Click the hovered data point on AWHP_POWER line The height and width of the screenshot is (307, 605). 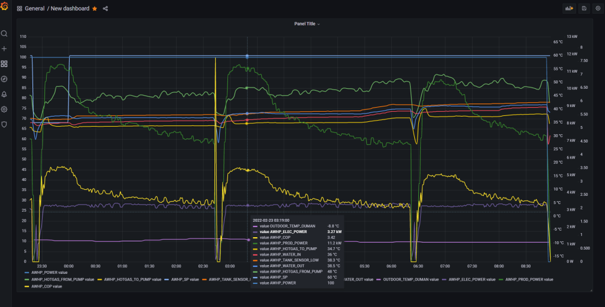(x=248, y=57)
